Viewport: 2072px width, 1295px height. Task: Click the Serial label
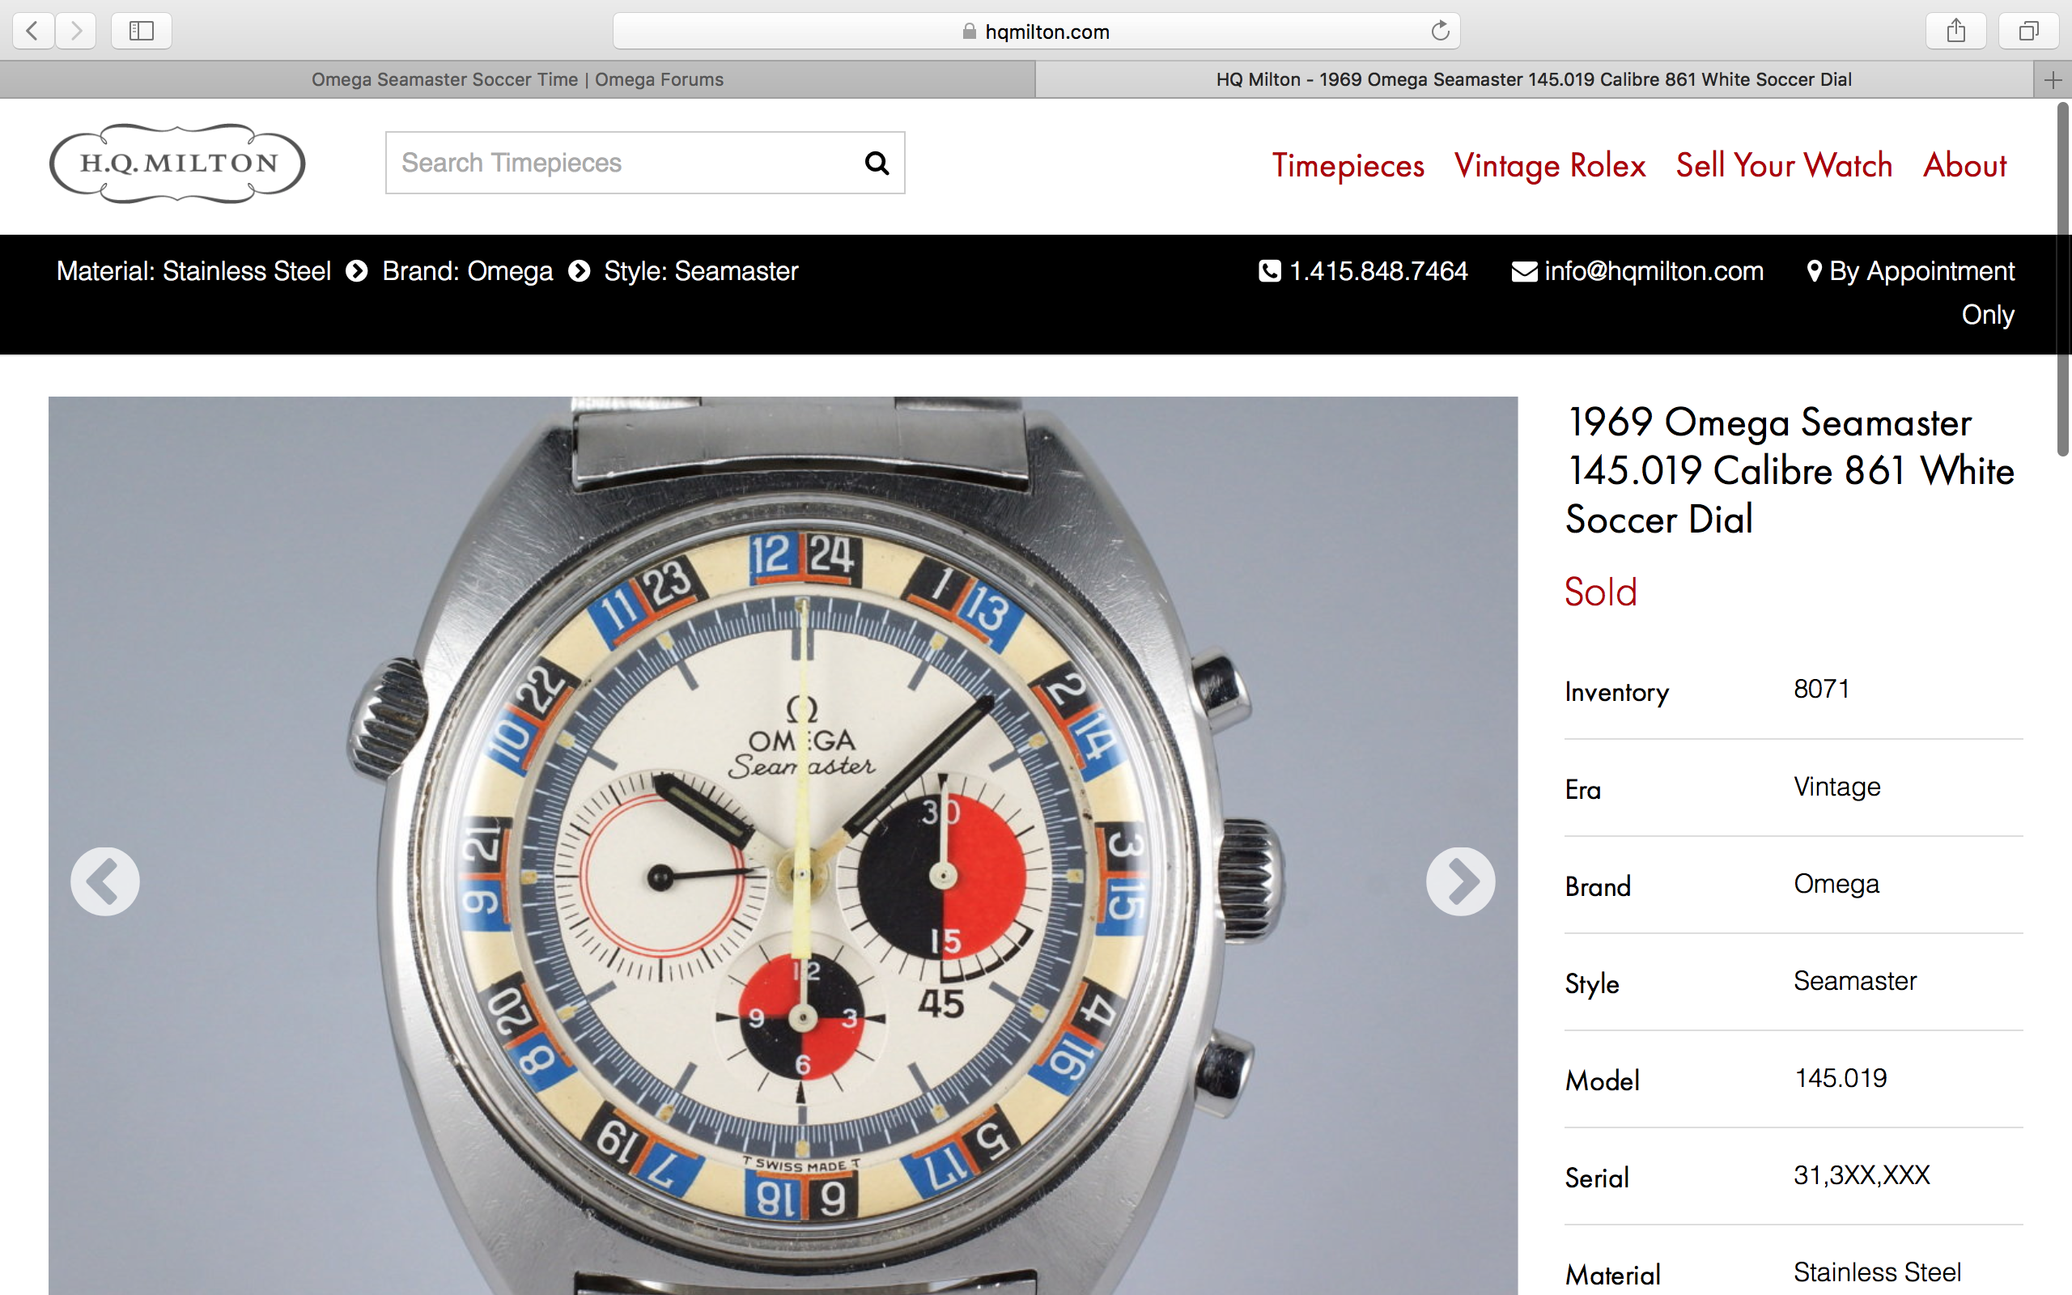click(x=1597, y=1178)
